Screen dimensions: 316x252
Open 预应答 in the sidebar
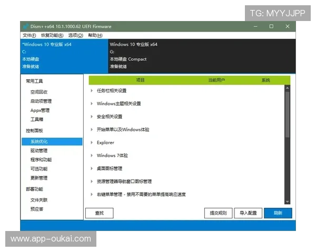[x=37, y=209]
